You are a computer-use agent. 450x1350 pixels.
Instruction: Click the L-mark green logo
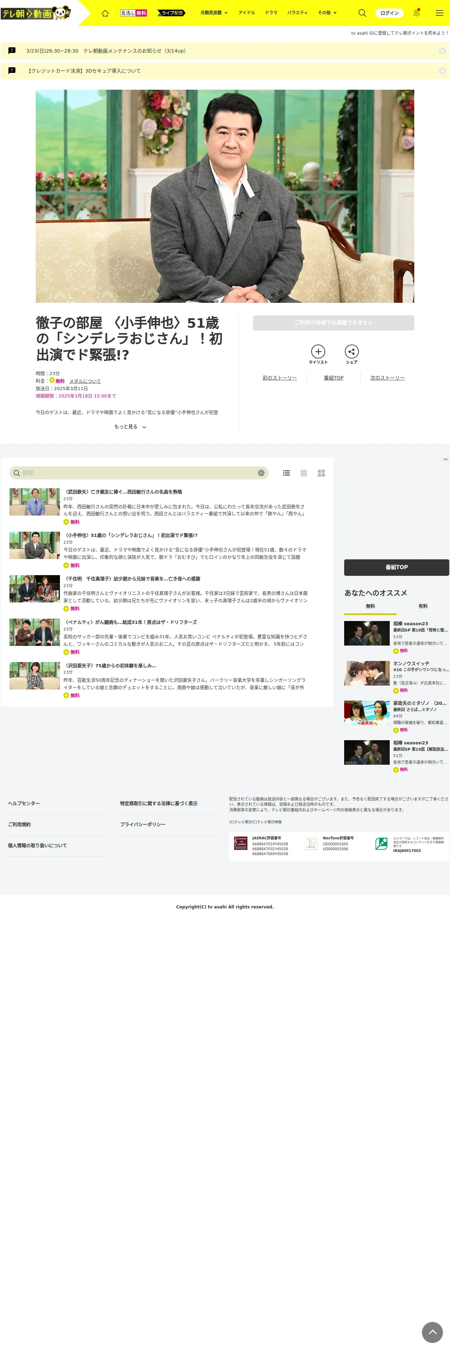[x=381, y=843]
